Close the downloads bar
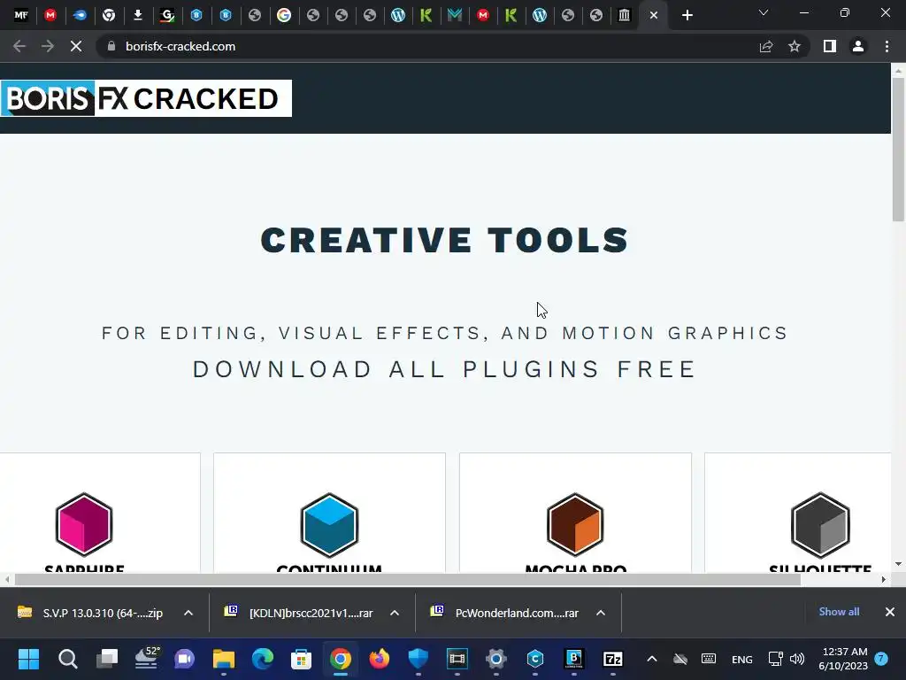Viewport: 906px width, 680px height. click(890, 612)
